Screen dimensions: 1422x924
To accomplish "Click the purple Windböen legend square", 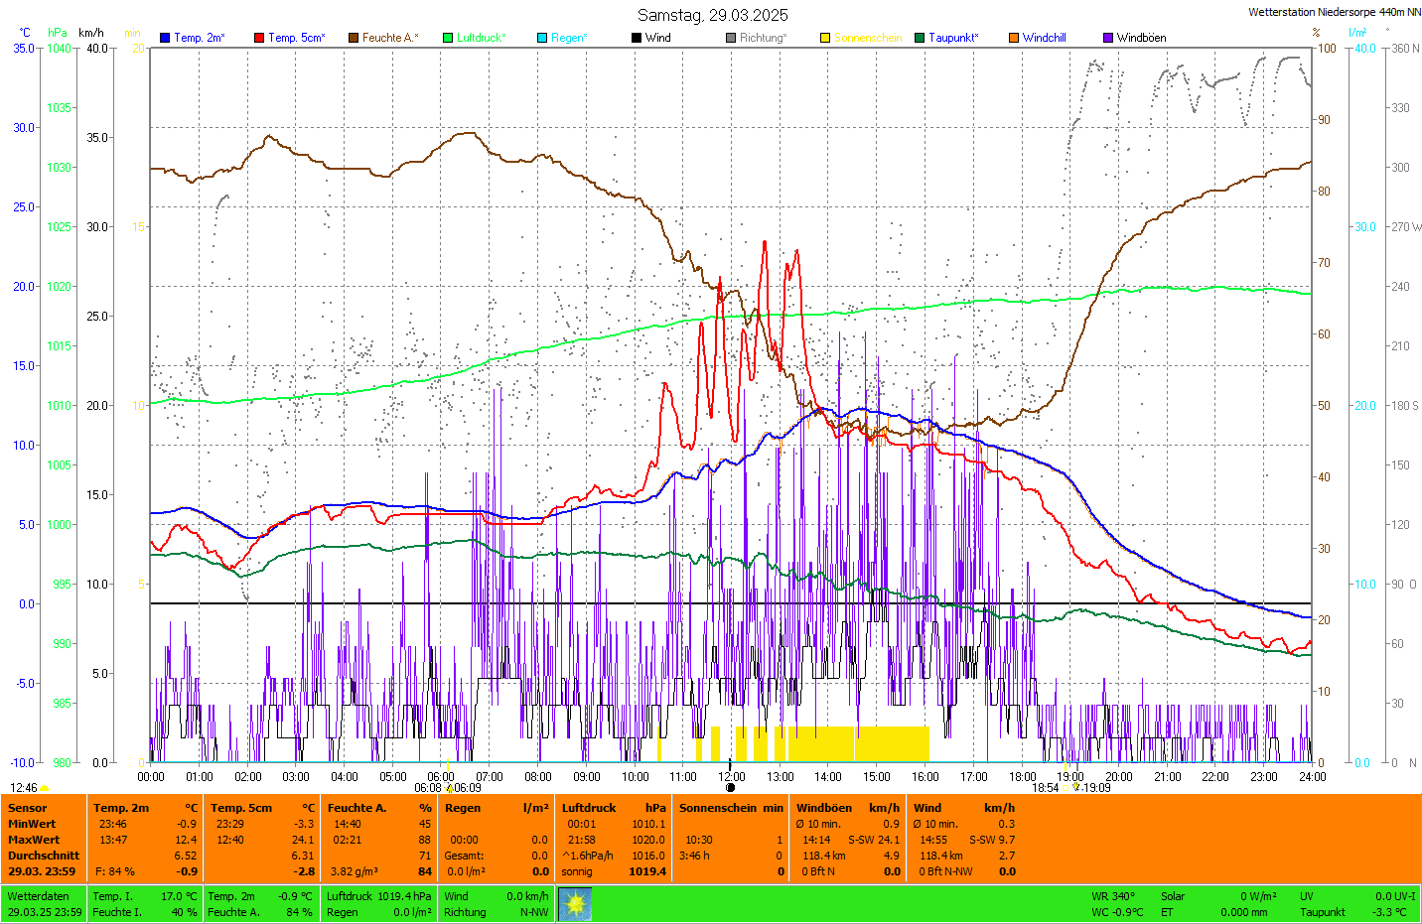I will (1108, 38).
